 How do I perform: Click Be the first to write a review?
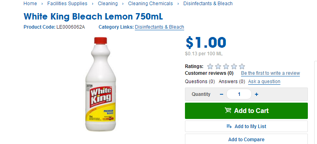[270, 73]
